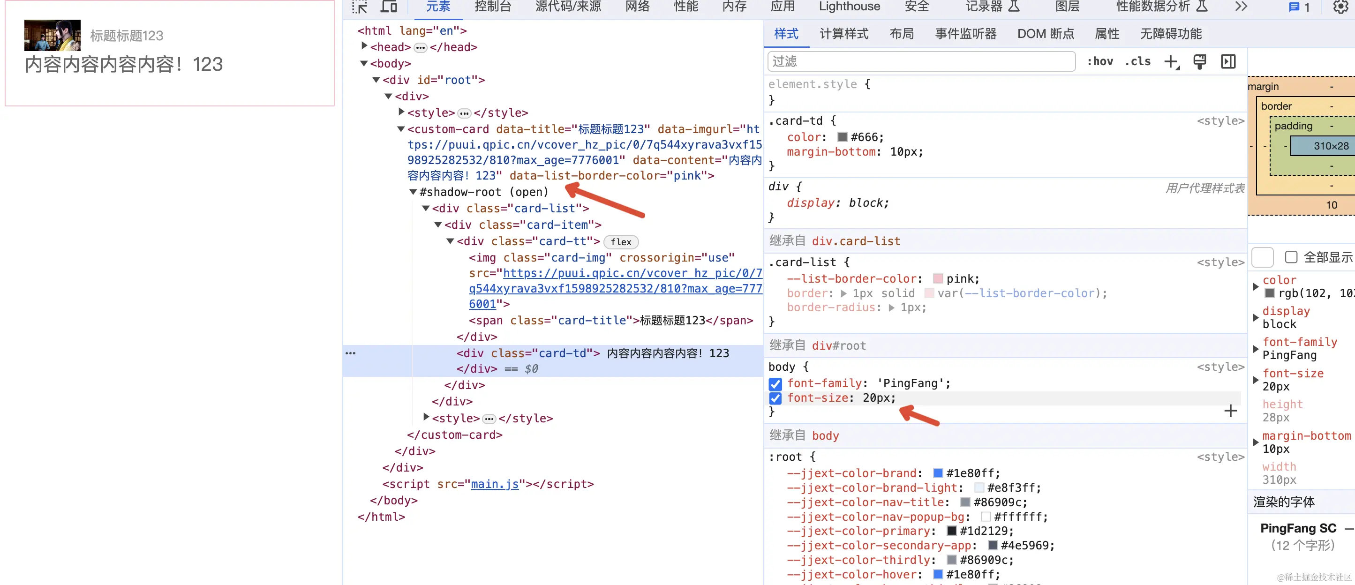1355x585 pixels.
Task: Focus the 过滤 styles filter field
Action: (x=920, y=61)
